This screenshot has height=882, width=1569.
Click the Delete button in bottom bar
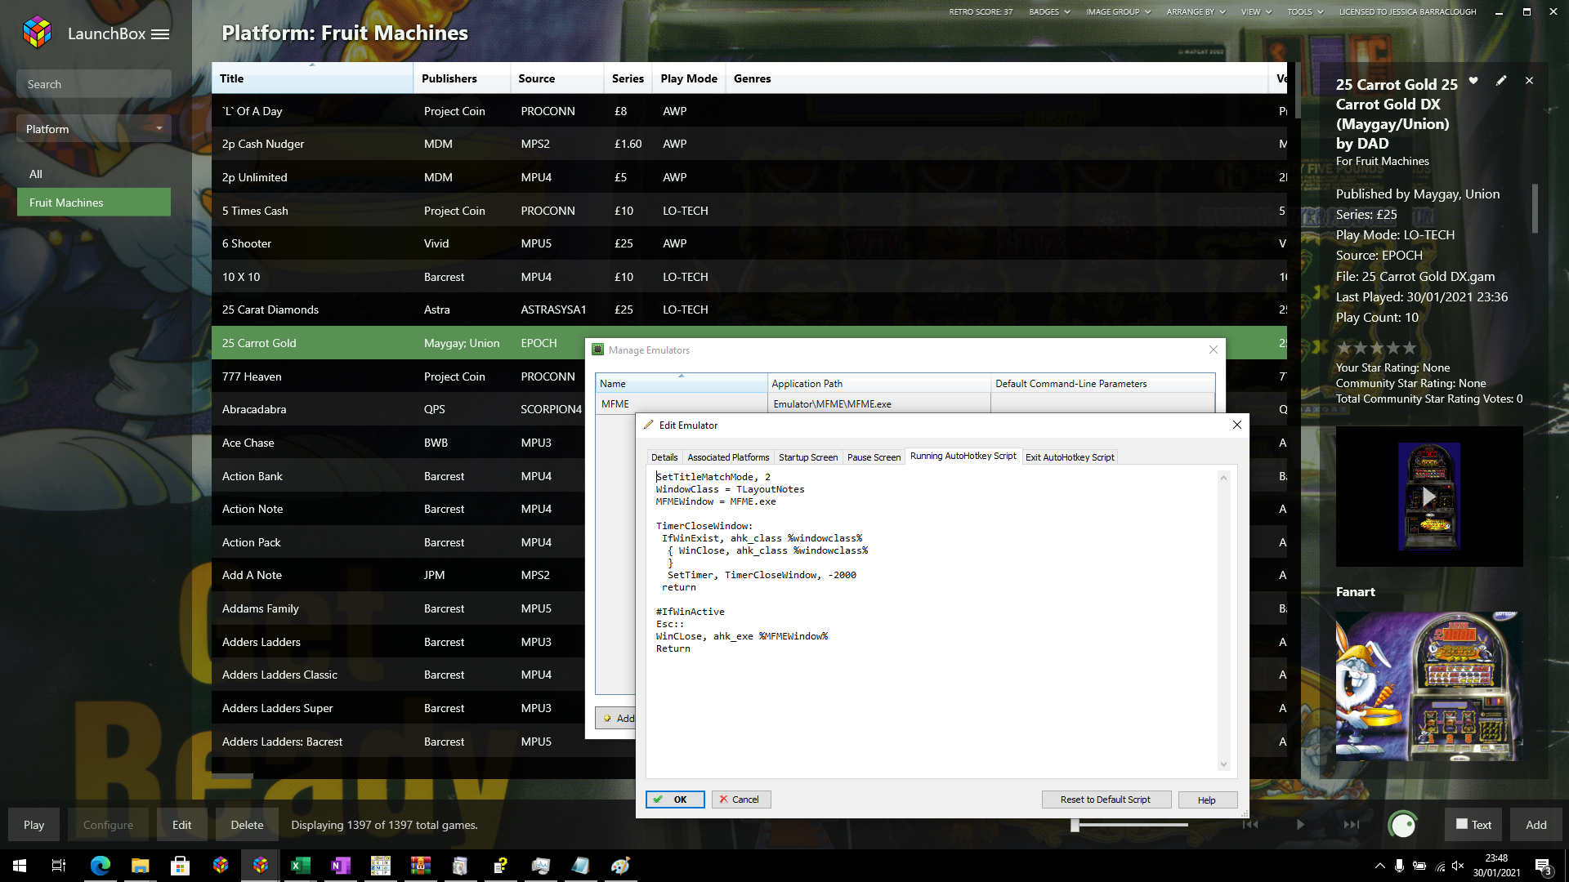(247, 825)
